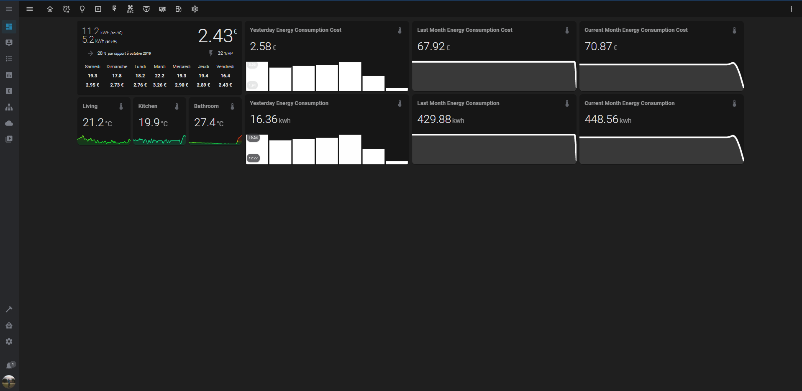Open Configuration gear in sidebar
802x391 pixels.
(9, 342)
